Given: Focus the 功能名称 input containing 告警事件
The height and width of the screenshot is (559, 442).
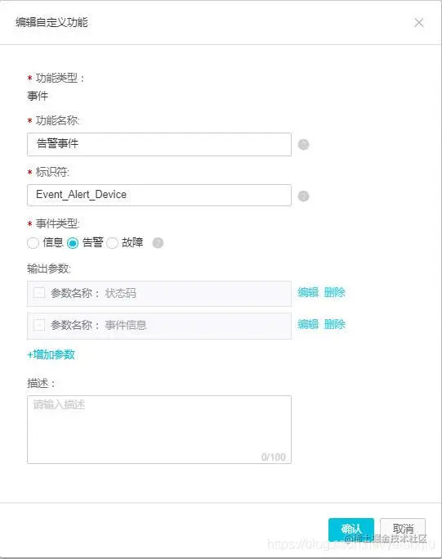Looking at the screenshot, I should [159, 144].
